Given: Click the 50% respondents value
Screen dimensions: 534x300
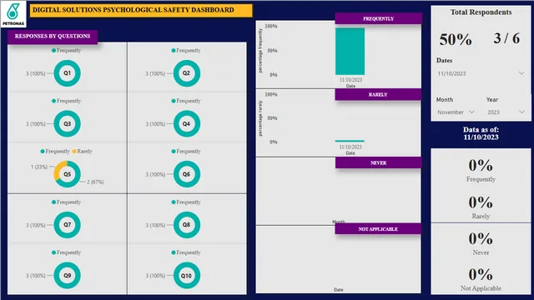Looking at the screenshot, I should tap(456, 39).
